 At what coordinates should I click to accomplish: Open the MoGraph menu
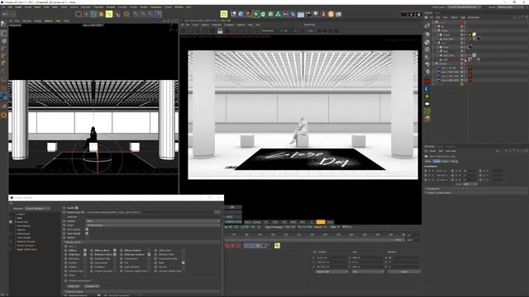tap(86, 7)
